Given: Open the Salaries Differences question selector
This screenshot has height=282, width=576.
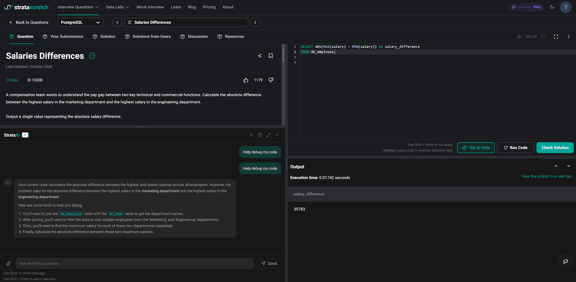Looking at the screenshot, I should 186,22.
